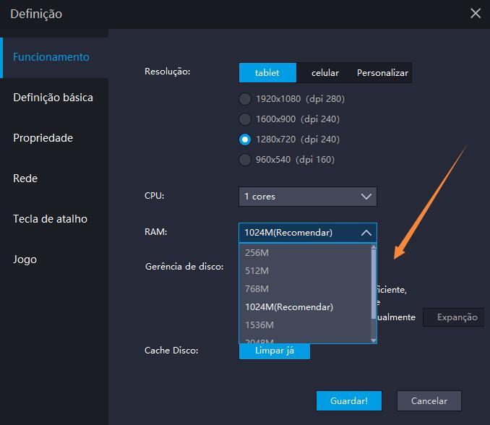This screenshot has height=425, width=490.
Task: Select 256M from RAM list
Action: (305, 253)
